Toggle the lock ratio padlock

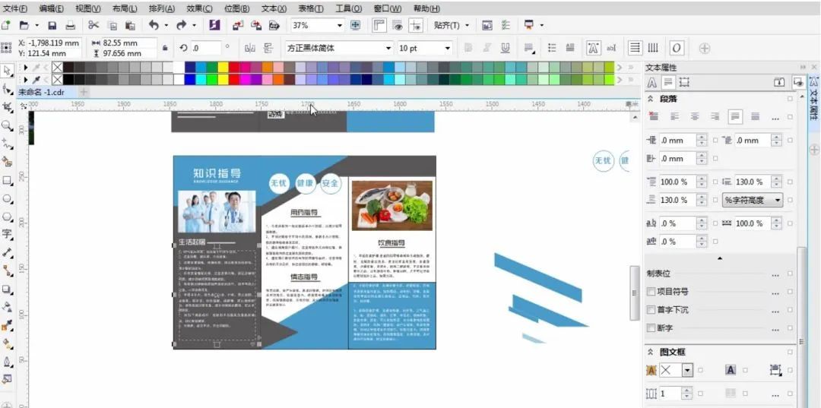point(165,48)
